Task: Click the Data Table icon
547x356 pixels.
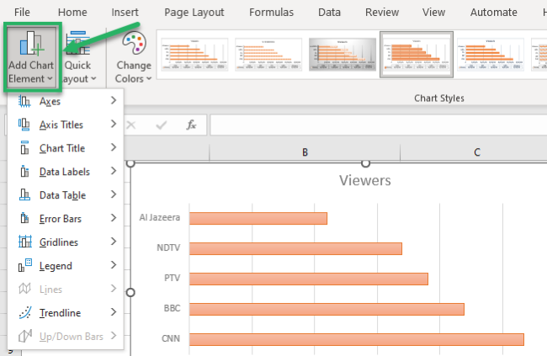Action: pyautogui.click(x=24, y=195)
